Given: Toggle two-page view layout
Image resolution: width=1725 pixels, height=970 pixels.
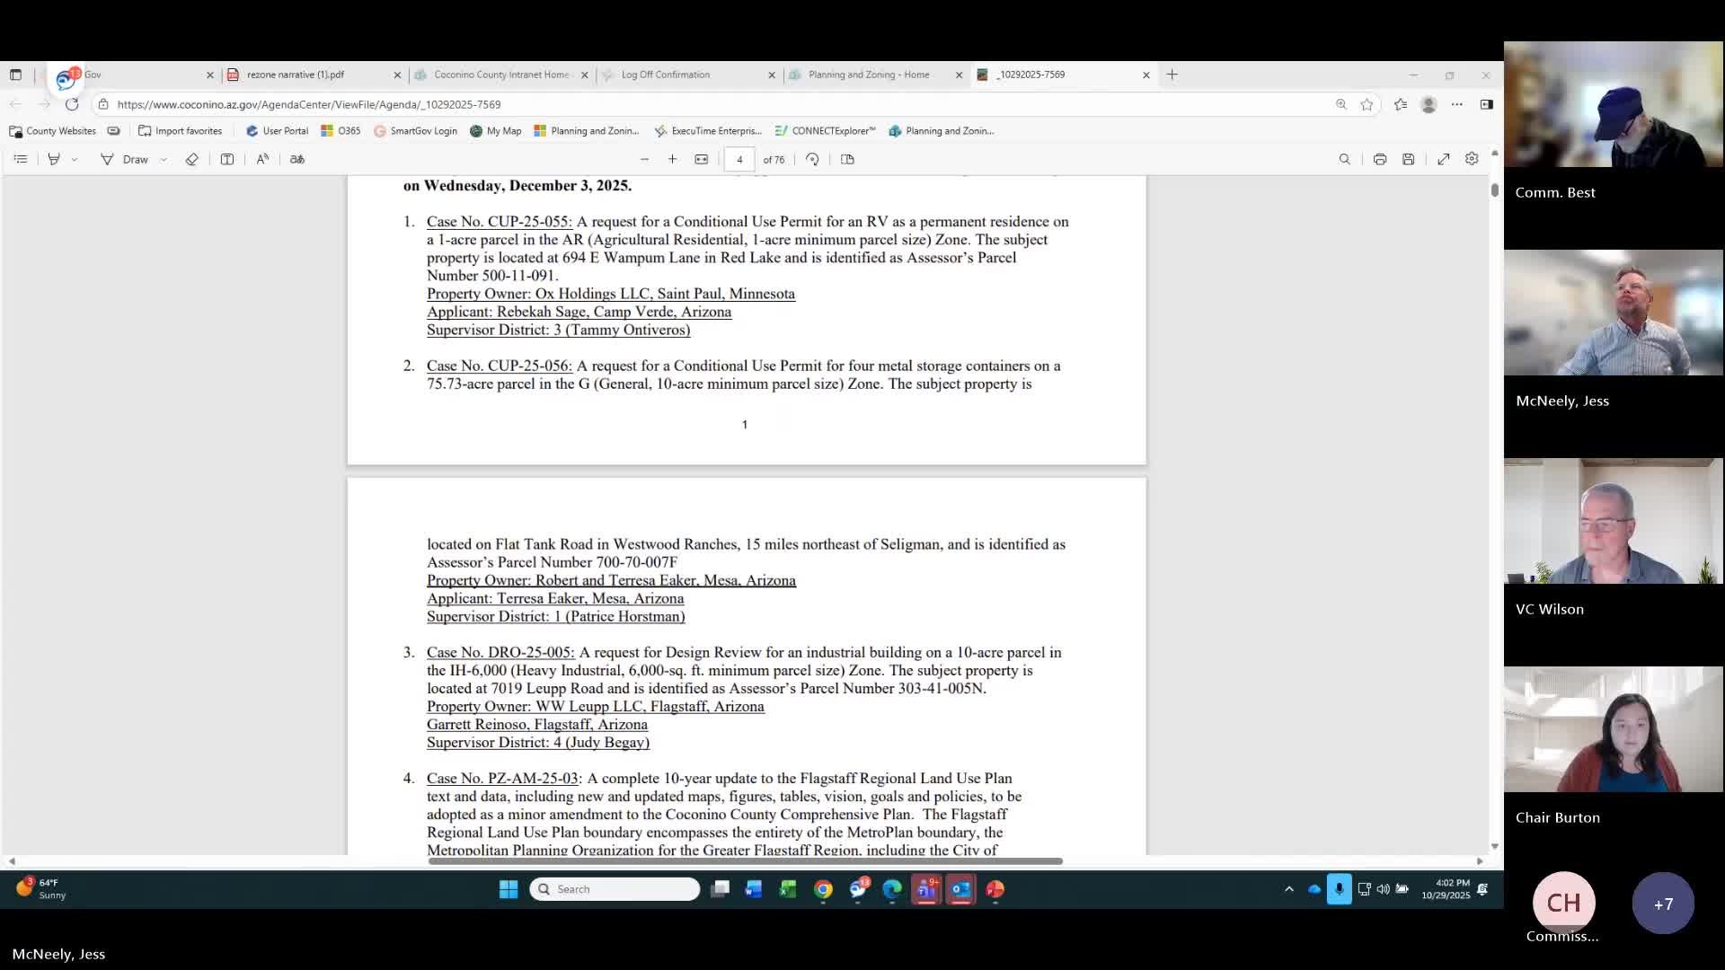Looking at the screenshot, I should pos(847,159).
